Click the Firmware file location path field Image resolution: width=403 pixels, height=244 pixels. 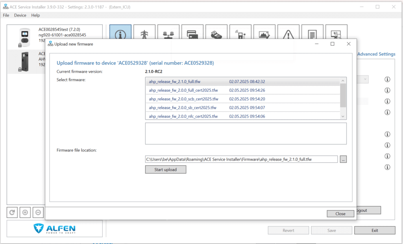(241, 159)
